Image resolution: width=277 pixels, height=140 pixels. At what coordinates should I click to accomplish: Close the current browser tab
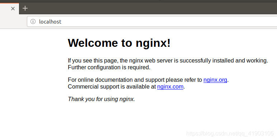click(13, 9)
